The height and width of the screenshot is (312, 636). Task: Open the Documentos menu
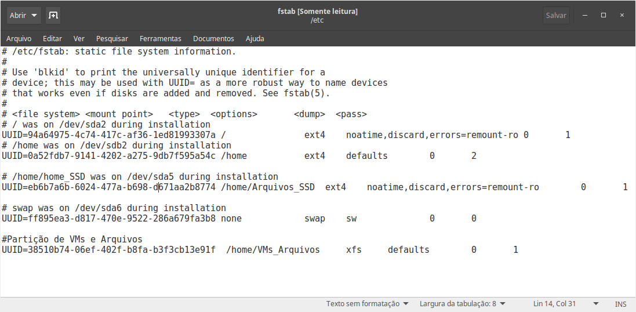pyautogui.click(x=213, y=38)
